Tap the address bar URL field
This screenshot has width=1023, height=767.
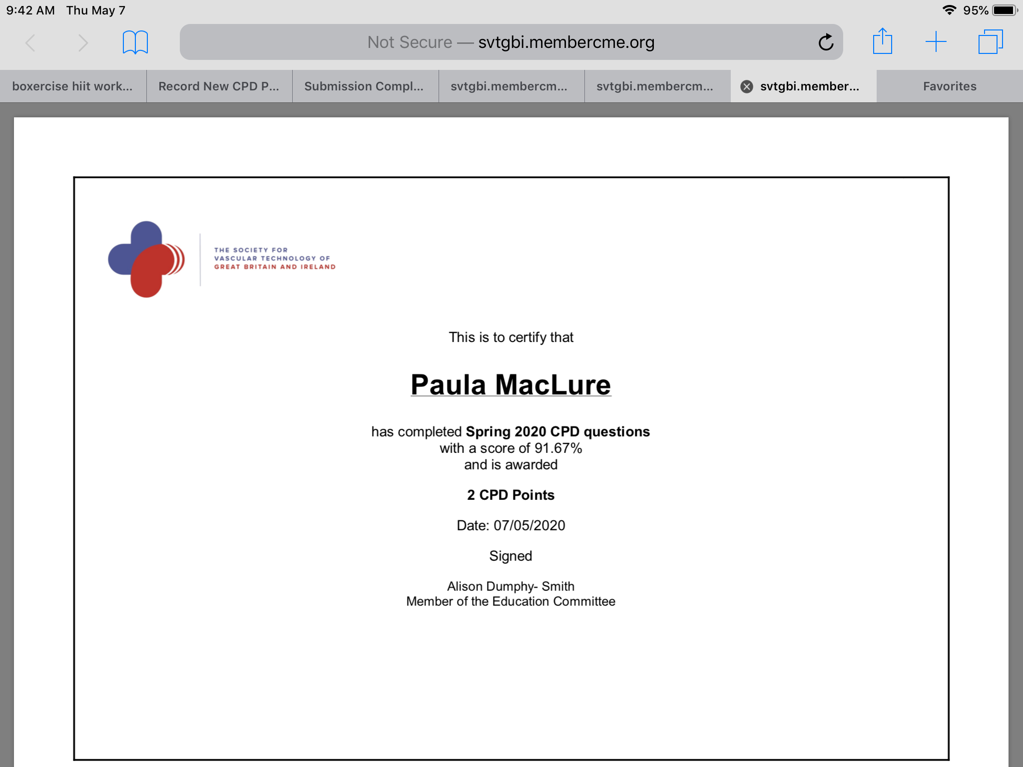pyautogui.click(x=510, y=42)
